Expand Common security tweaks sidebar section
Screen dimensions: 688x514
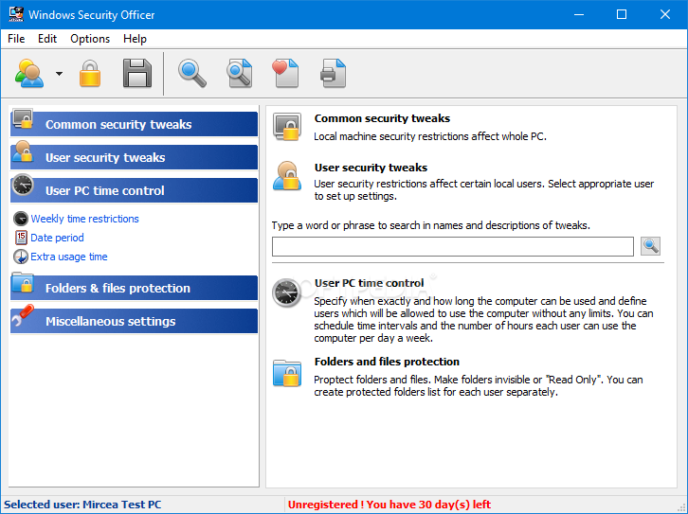[135, 124]
